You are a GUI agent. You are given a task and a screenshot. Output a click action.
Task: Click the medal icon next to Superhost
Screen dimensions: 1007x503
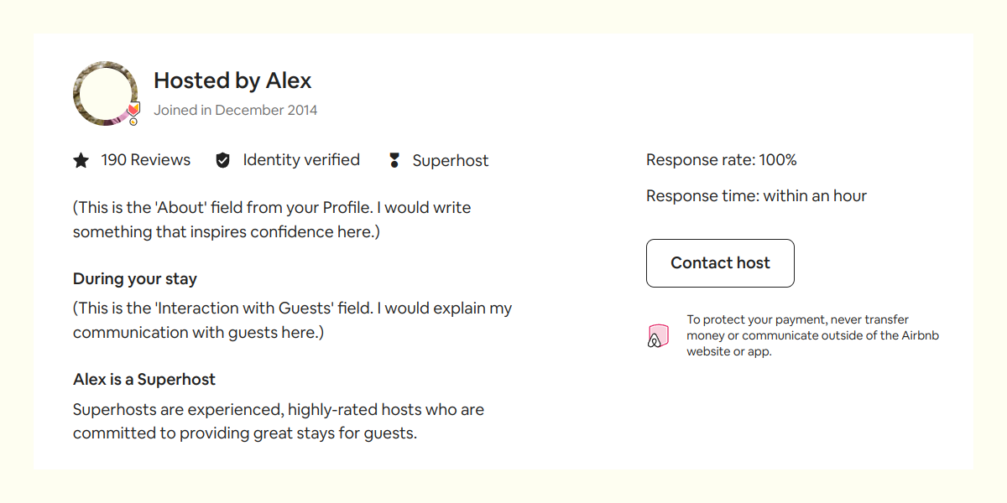tap(394, 160)
